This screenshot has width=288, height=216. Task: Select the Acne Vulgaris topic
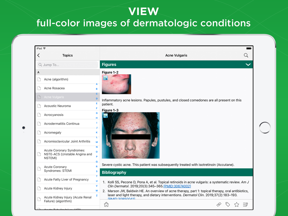tap(67, 97)
